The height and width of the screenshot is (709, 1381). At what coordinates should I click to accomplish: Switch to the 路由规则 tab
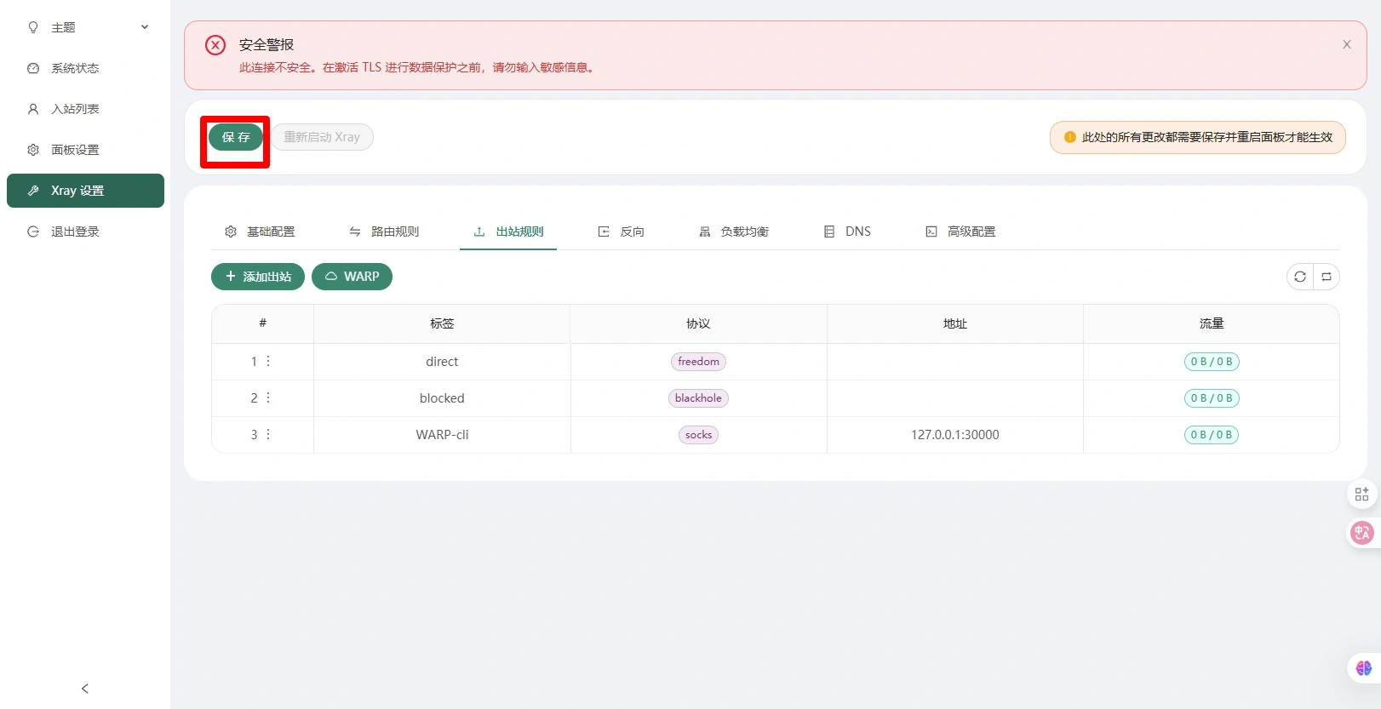tap(384, 232)
